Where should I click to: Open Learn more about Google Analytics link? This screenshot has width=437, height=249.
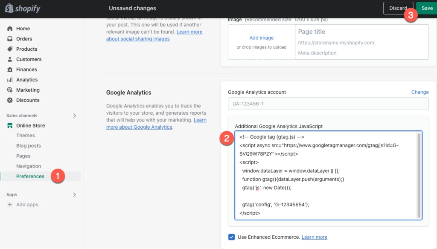156,123
